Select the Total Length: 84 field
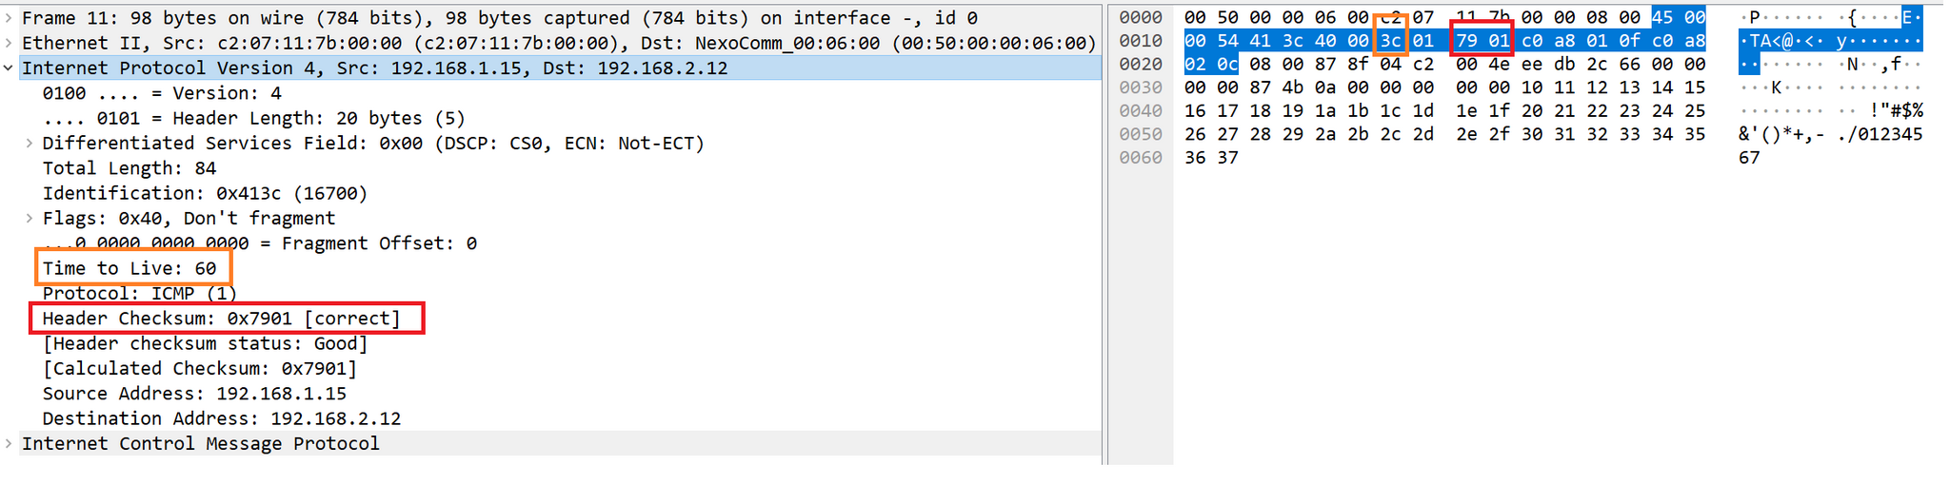 [129, 168]
